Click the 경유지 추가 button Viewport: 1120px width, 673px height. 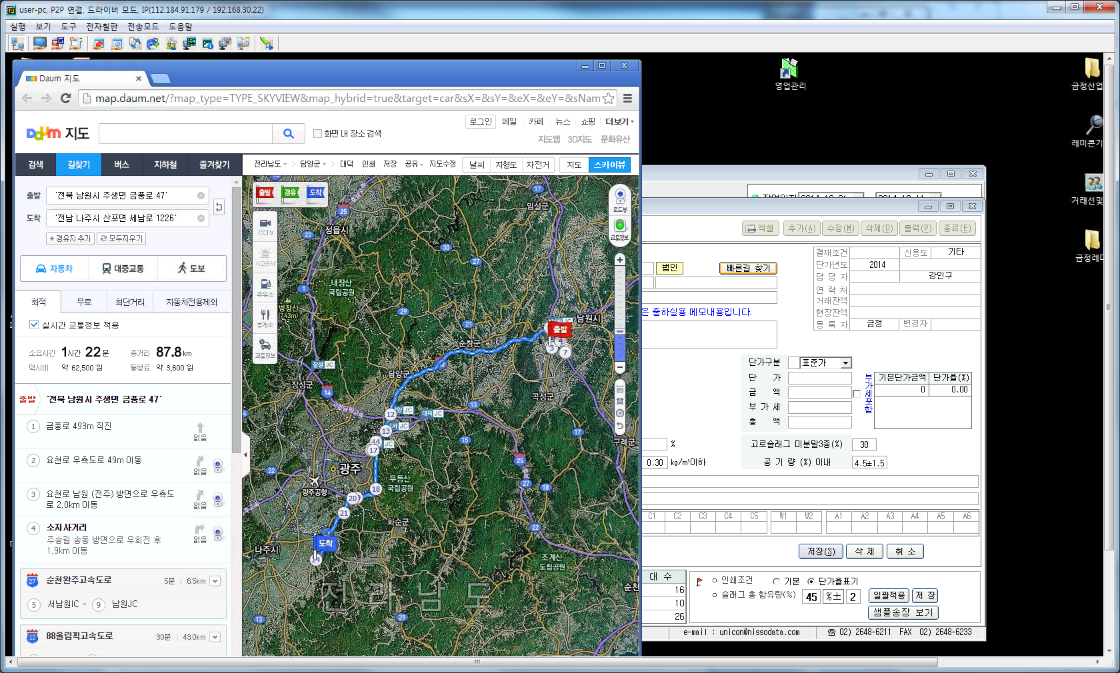(70, 239)
